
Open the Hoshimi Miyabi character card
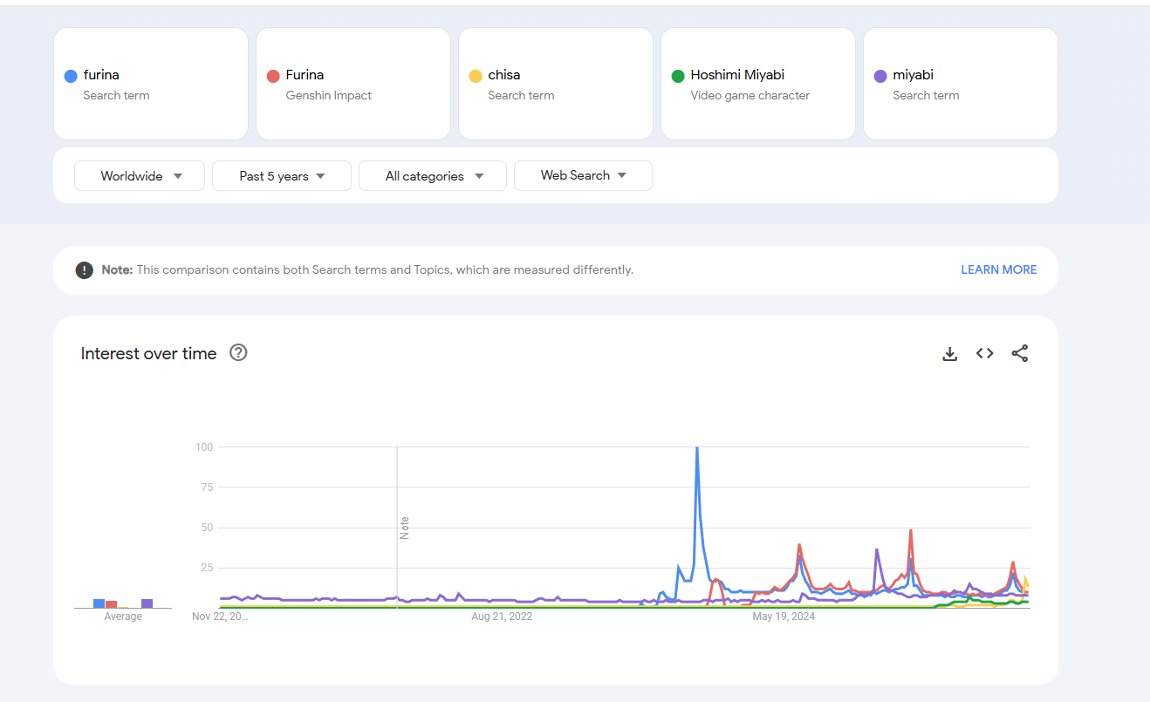(x=758, y=84)
